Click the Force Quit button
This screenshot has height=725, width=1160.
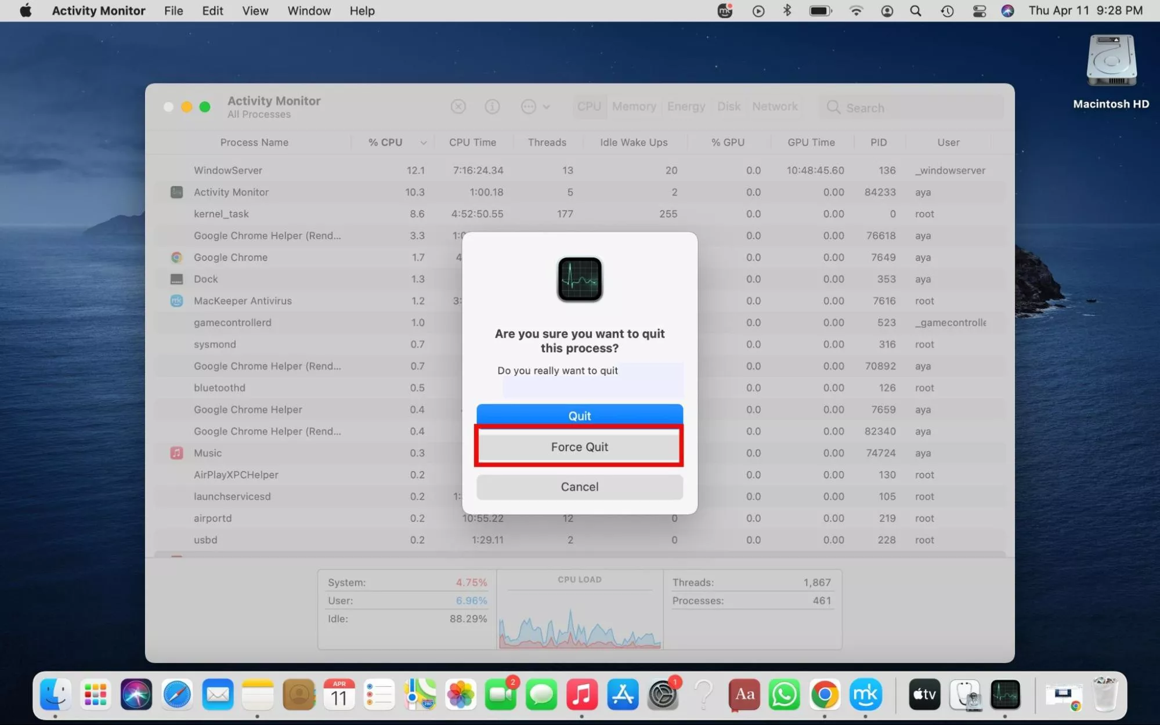pyautogui.click(x=579, y=447)
